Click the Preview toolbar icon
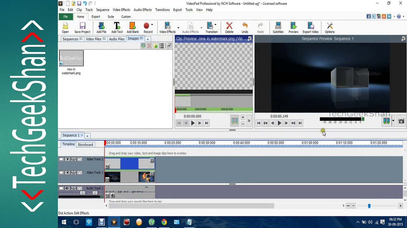The image size is (407, 228). click(293, 28)
